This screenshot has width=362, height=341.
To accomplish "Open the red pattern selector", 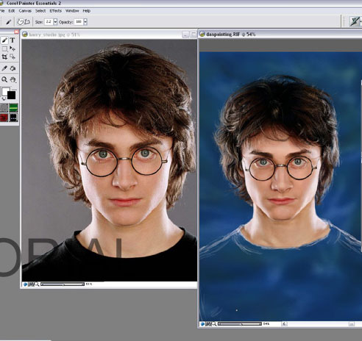I will (x=4, y=118).
